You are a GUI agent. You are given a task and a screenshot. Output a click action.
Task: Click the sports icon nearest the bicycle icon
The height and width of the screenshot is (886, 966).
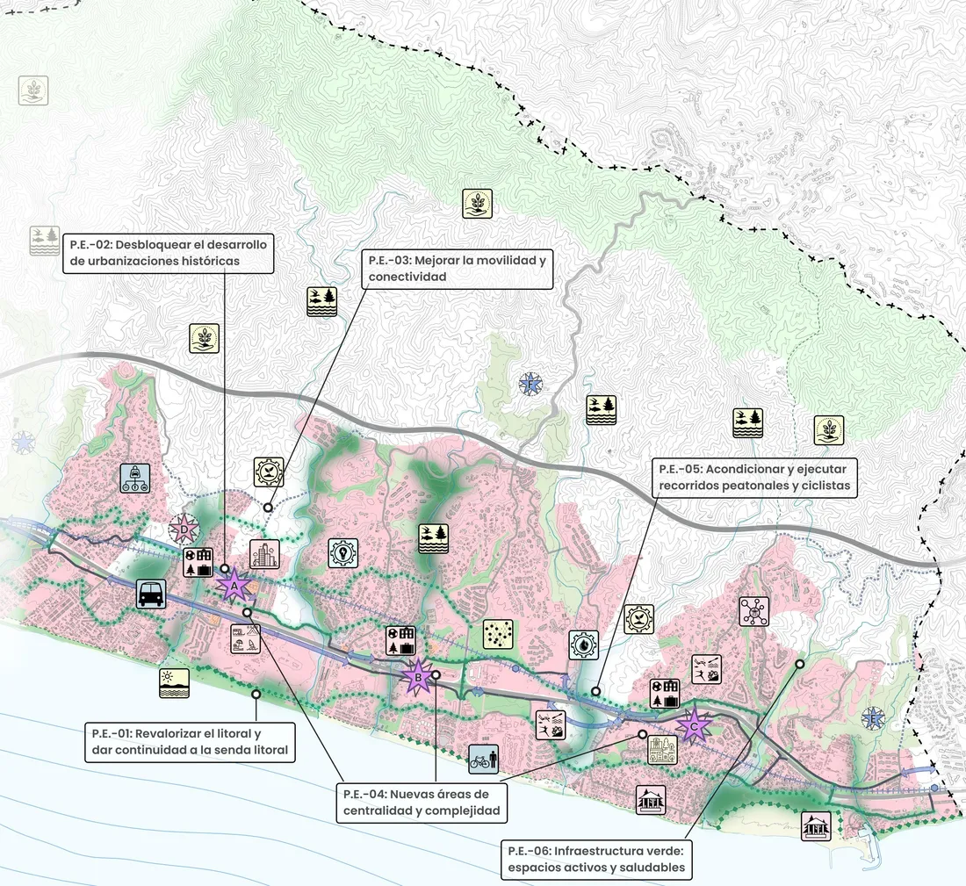(x=551, y=724)
